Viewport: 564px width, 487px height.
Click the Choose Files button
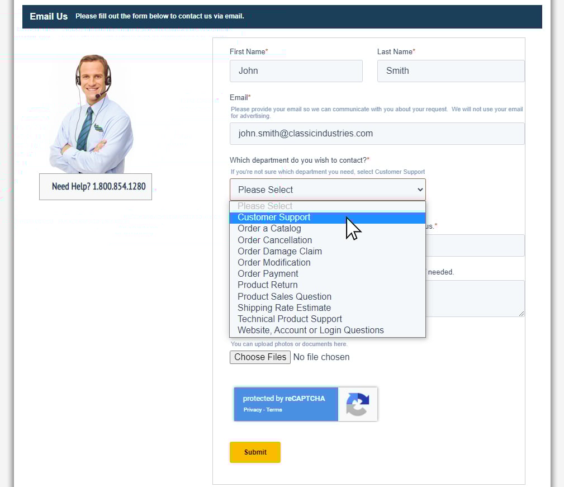[259, 357]
